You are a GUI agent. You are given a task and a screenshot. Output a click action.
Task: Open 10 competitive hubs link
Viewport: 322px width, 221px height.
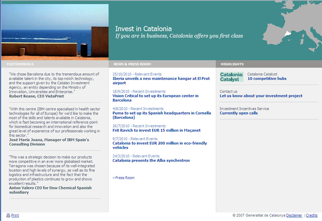267,78
